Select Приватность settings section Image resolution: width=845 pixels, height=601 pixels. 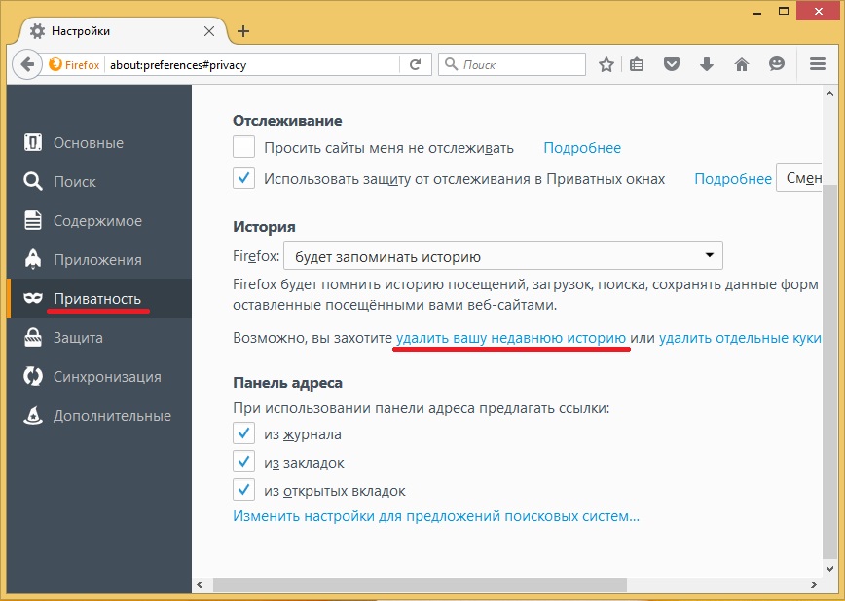pyautogui.click(x=99, y=298)
